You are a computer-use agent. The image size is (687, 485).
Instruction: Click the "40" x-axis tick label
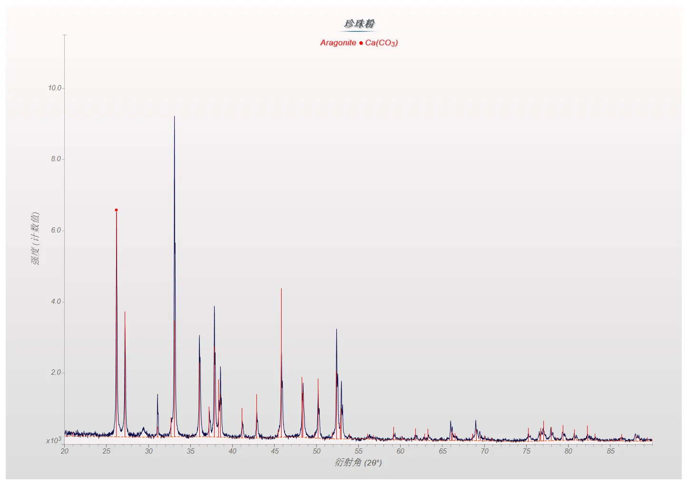[233, 451]
